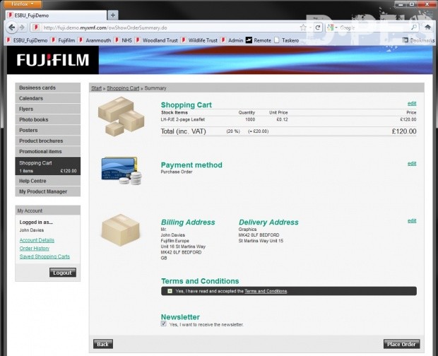
Task: Click the total price £120.00
Action: (x=404, y=131)
